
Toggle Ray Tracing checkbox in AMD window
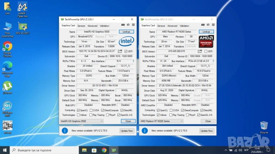[171, 115]
